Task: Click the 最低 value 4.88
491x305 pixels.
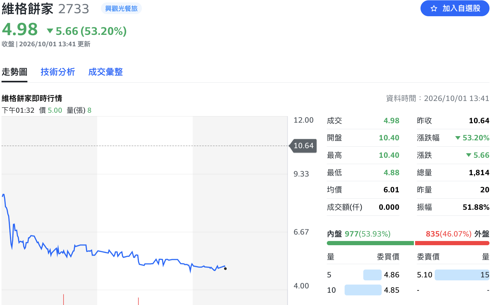Action: 391,173
